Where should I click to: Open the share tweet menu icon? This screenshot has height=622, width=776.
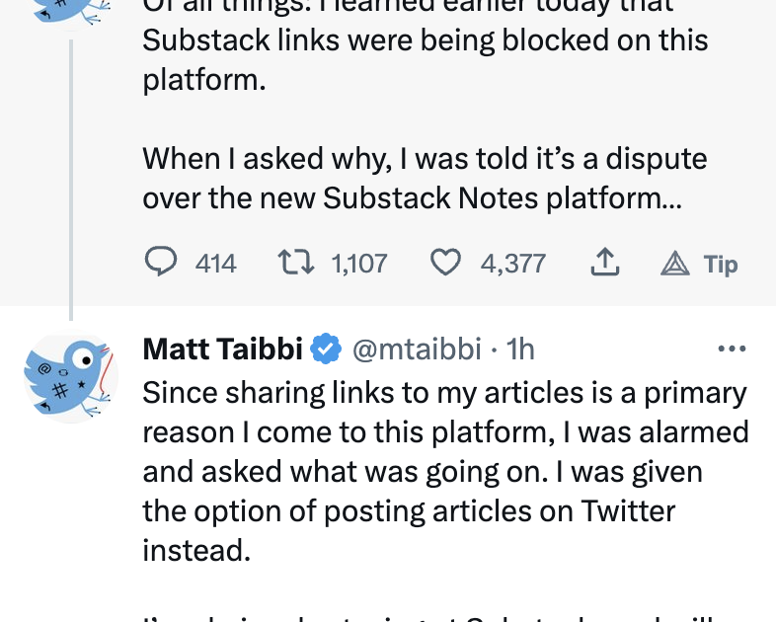click(x=604, y=263)
